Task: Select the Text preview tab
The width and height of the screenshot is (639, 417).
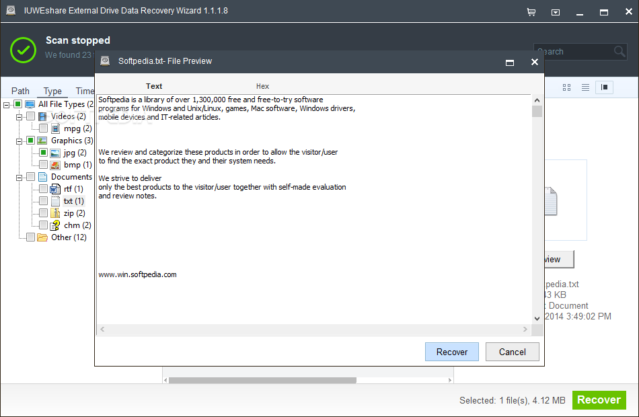Action: 154,86
